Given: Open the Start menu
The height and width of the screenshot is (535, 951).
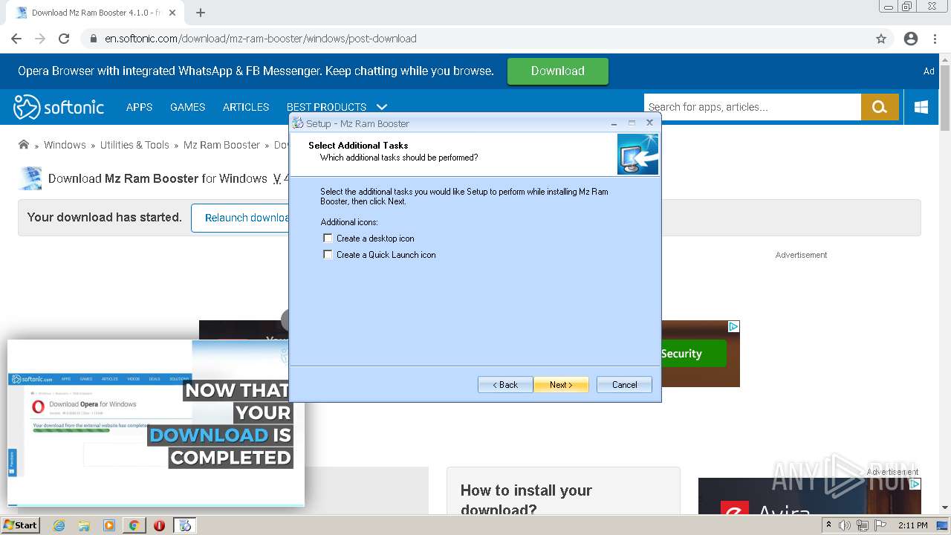Looking at the screenshot, I should (21, 525).
